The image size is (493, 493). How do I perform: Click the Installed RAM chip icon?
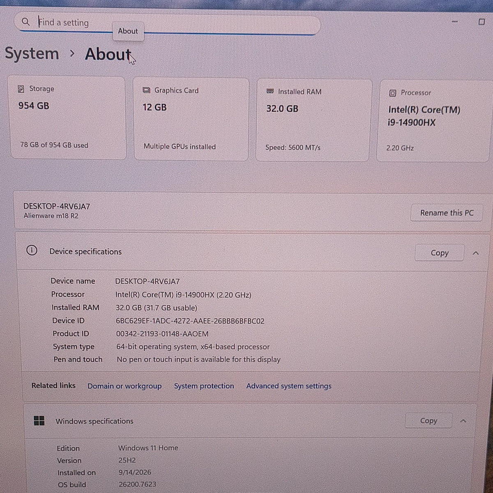270,91
